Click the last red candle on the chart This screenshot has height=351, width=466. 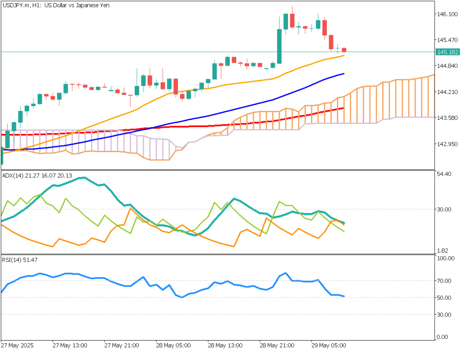[344, 49]
